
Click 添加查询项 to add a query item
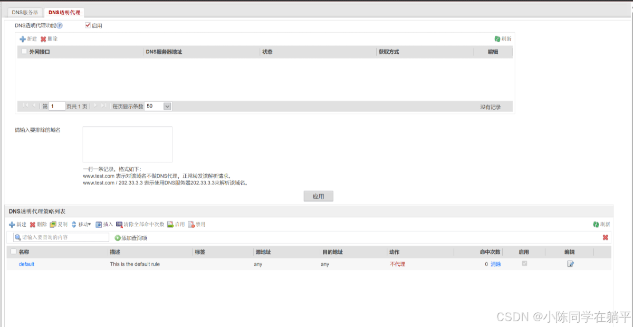point(131,238)
